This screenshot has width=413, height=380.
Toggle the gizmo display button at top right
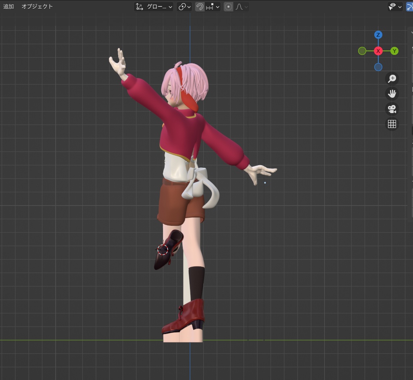click(x=409, y=7)
